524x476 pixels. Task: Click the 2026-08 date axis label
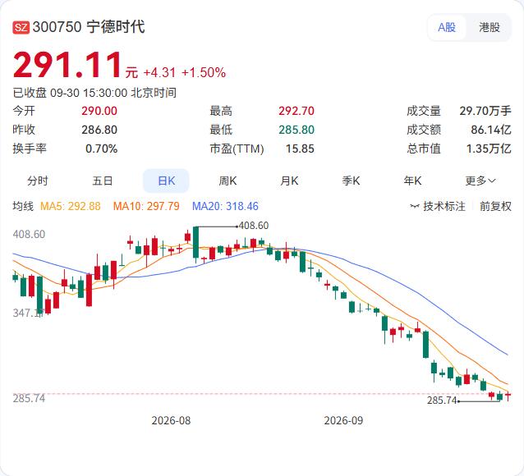point(171,420)
